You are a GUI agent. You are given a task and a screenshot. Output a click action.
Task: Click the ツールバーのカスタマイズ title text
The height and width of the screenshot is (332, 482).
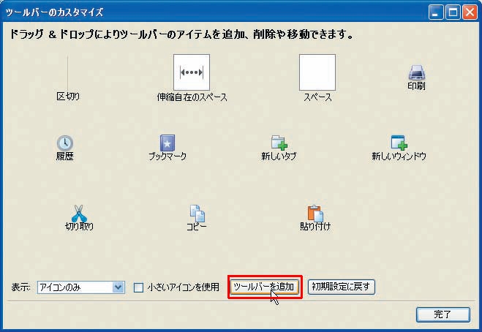tap(54, 12)
